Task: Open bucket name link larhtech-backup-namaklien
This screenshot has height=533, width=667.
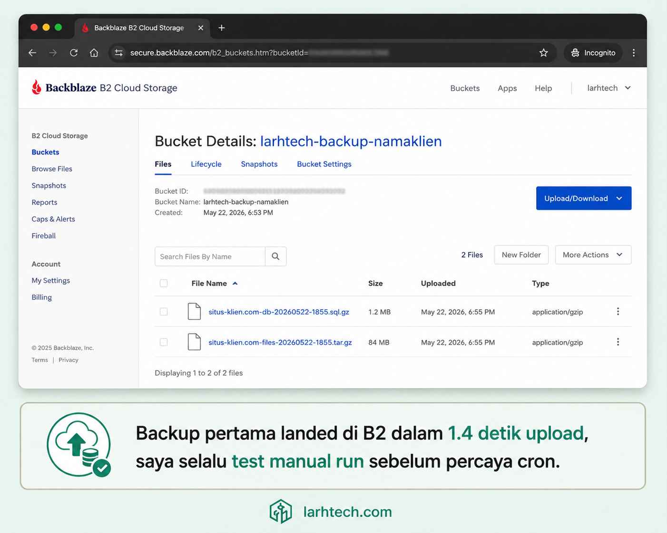Action: coord(351,141)
